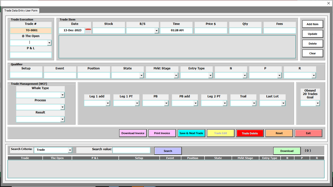This screenshot has width=333, height=187.
Task: Click the red Trade Delete button
Action: coord(250,133)
